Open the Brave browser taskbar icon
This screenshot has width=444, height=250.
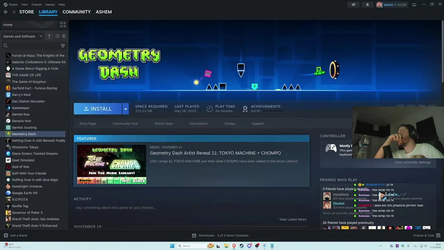tap(234, 246)
